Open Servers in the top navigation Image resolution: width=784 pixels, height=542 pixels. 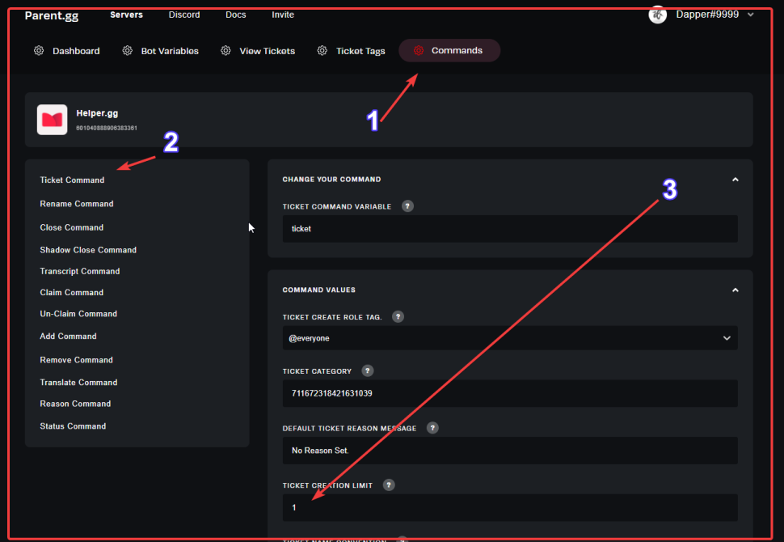pos(127,15)
